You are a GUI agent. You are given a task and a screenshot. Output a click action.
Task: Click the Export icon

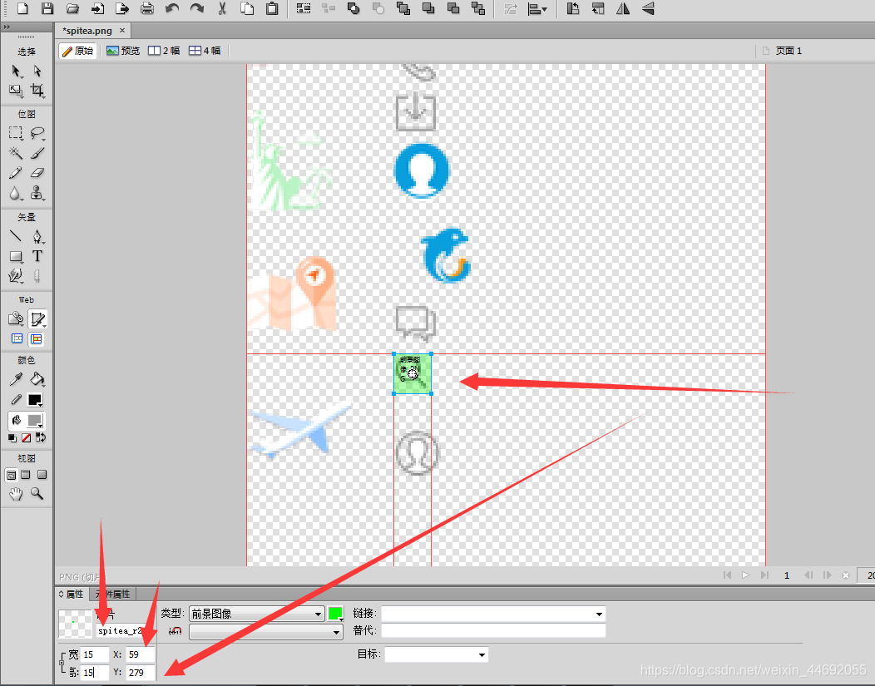click(122, 8)
